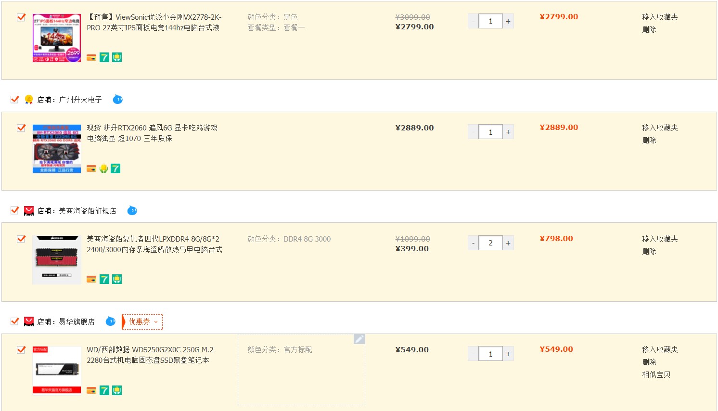Decrease ViewSonic monitor quantity
This screenshot has width=718, height=411.
(473, 21)
